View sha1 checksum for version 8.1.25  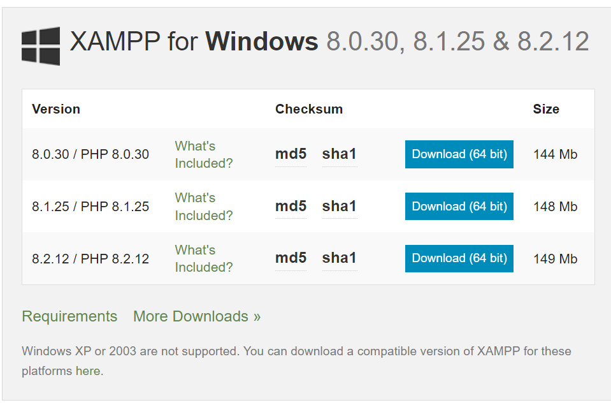coord(339,206)
